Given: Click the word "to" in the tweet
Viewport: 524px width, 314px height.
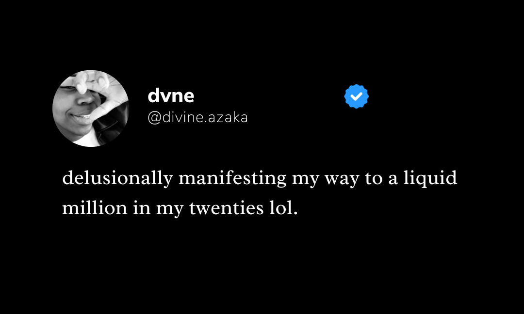Looking at the screenshot, I should (374, 178).
